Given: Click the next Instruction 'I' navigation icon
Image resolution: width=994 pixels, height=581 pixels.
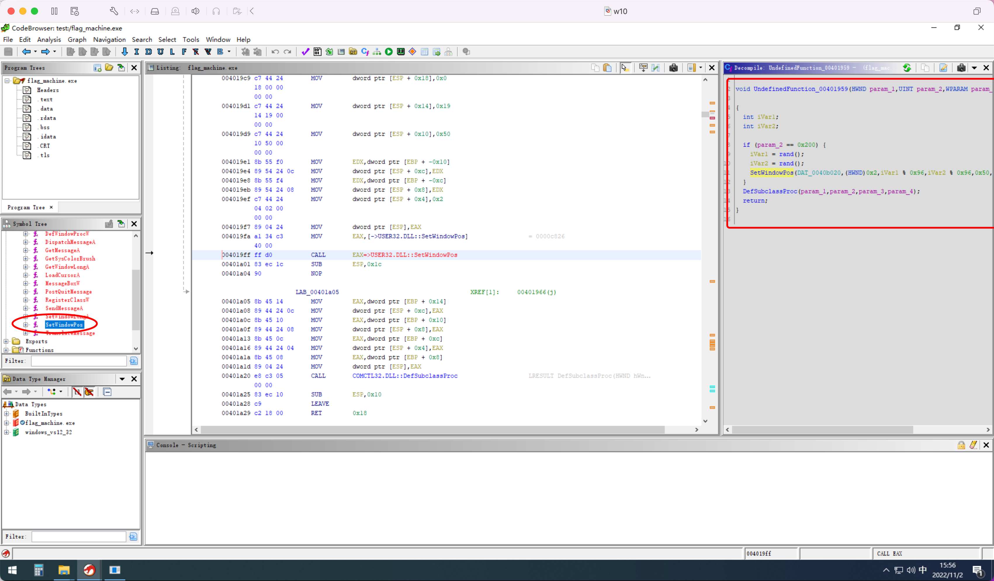Looking at the screenshot, I should click(136, 52).
